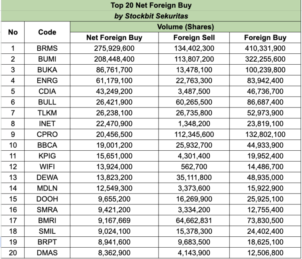Click the 'Code' header cell

pos(47,32)
